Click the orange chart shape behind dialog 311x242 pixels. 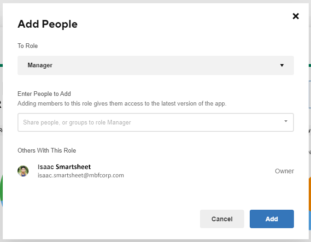tap(310, 192)
